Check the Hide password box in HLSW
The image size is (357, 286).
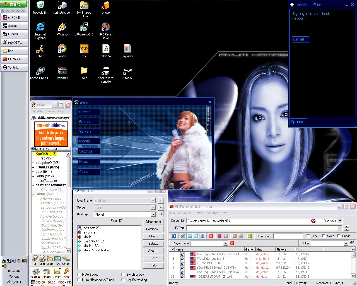308,236
